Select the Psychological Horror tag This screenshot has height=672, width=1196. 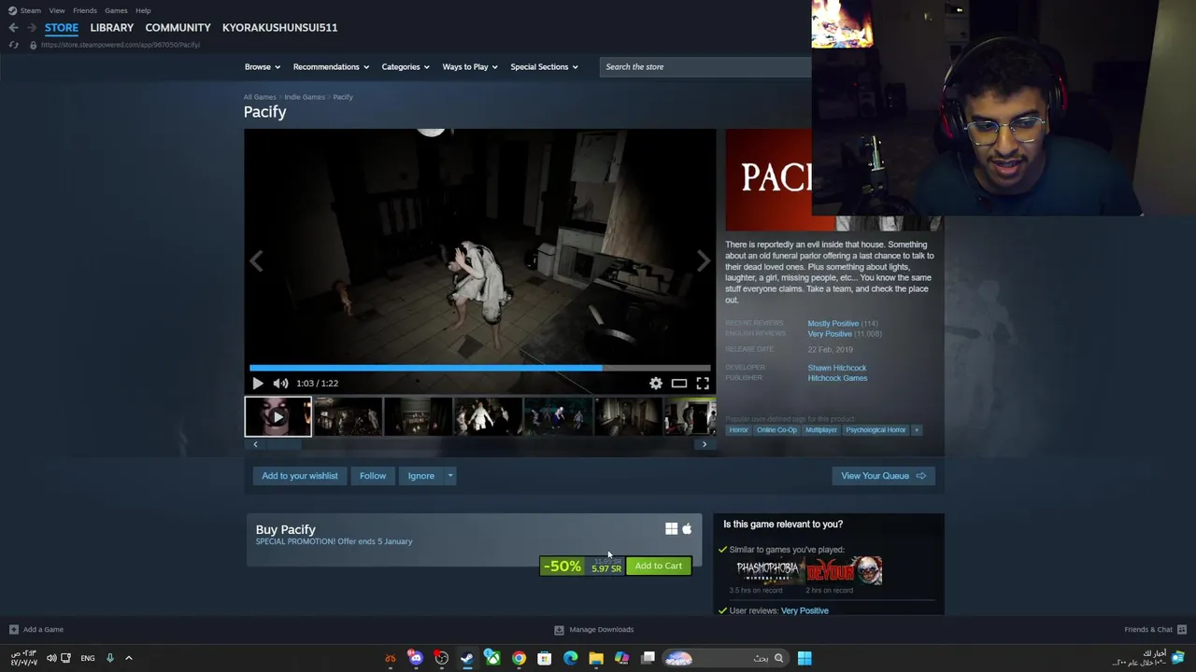pos(876,430)
